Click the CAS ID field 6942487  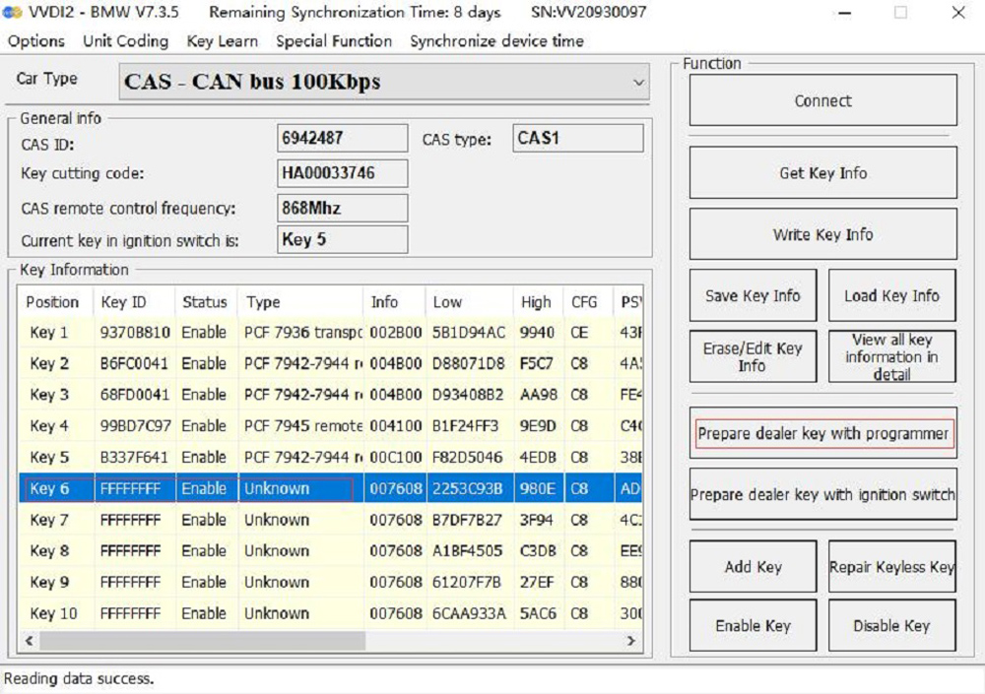click(x=343, y=138)
